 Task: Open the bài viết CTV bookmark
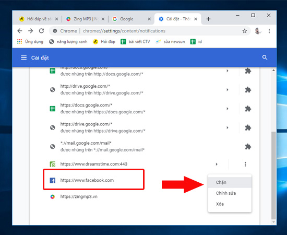coord(136,42)
